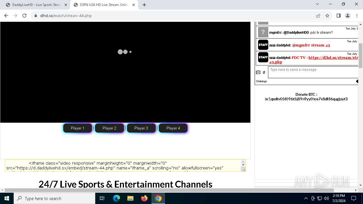Viewport: 363px width, 204px height.
Task: Show hidden system tray icons
Action: 306,198
